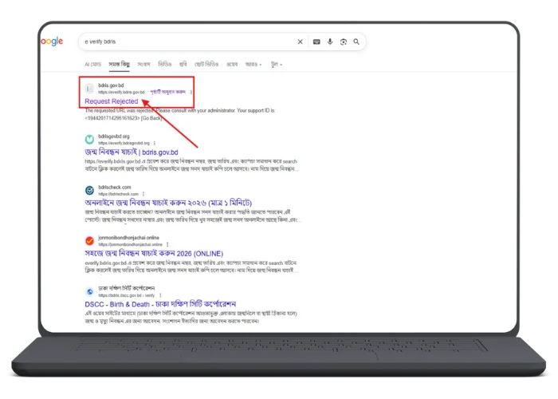This screenshot has width=558, height=399.
Task: Open three-dot options for bdris.gov.bd result
Action: pos(191,93)
